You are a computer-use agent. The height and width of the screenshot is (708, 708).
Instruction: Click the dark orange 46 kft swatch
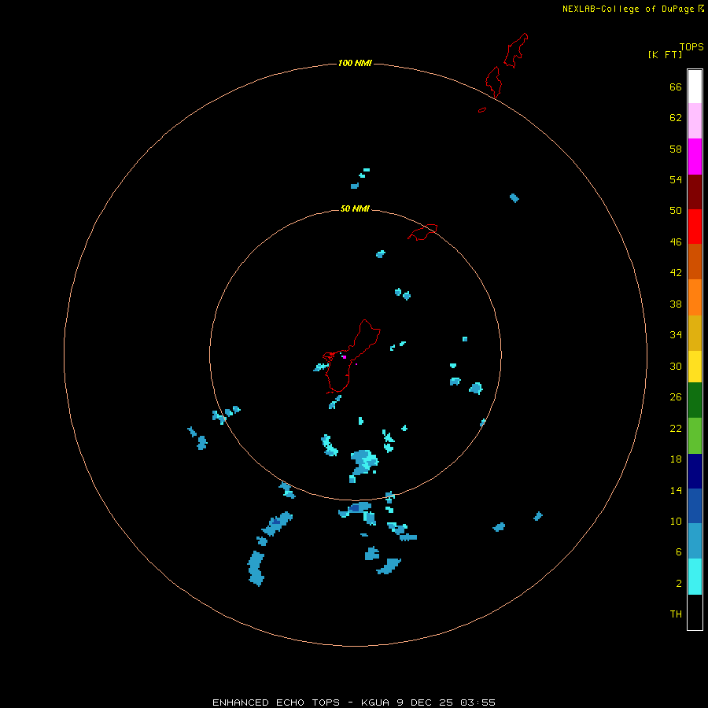click(x=695, y=261)
